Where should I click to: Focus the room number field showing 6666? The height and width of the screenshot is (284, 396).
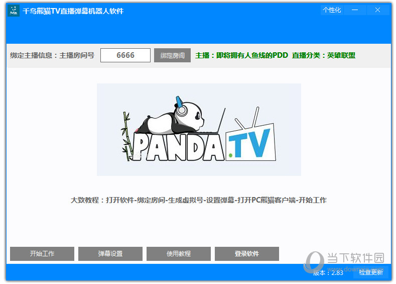point(125,55)
